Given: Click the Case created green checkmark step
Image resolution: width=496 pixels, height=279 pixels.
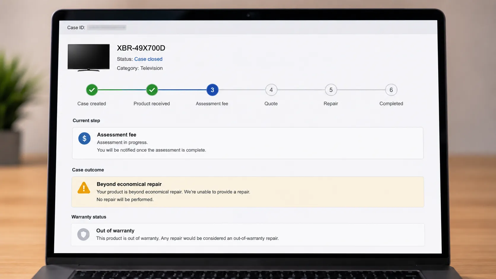Looking at the screenshot, I should [x=92, y=90].
